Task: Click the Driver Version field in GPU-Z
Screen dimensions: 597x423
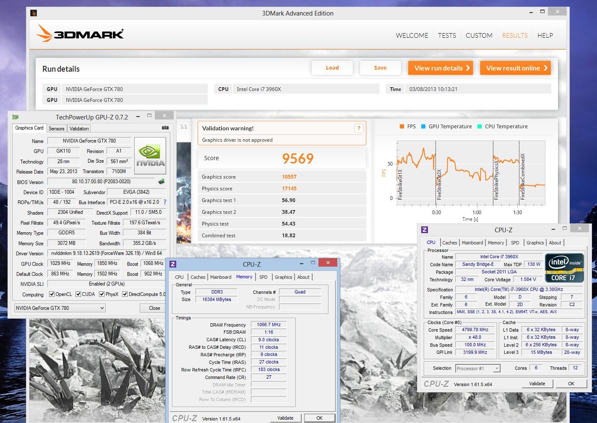Action: pyautogui.click(x=107, y=253)
